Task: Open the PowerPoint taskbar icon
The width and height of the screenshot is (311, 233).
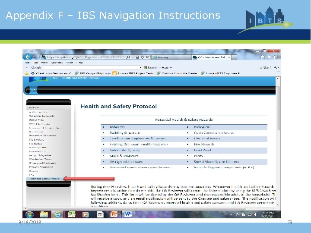Action: point(114,214)
